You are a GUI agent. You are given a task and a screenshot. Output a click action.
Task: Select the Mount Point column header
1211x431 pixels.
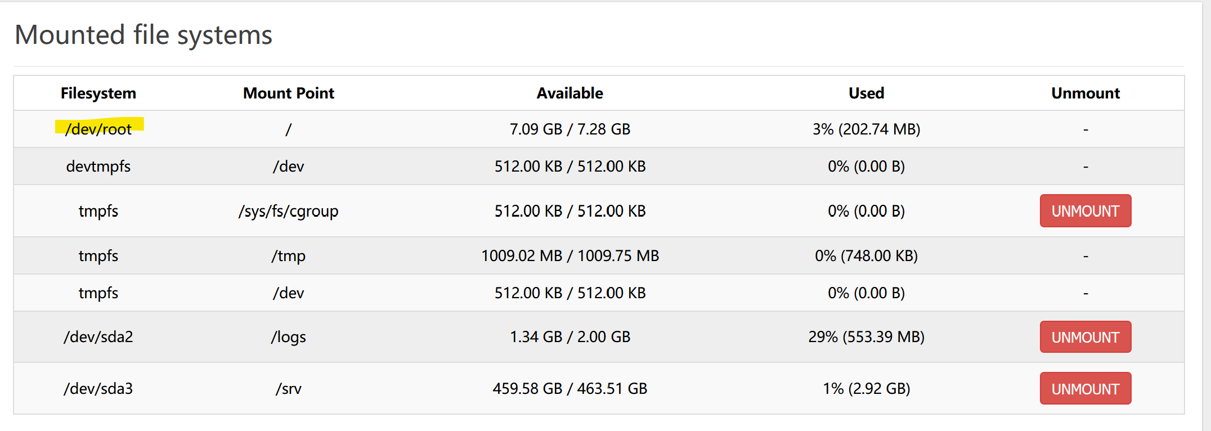pyautogui.click(x=288, y=93)
